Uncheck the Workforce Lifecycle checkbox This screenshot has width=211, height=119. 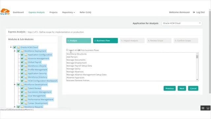(x=22, y=66)
